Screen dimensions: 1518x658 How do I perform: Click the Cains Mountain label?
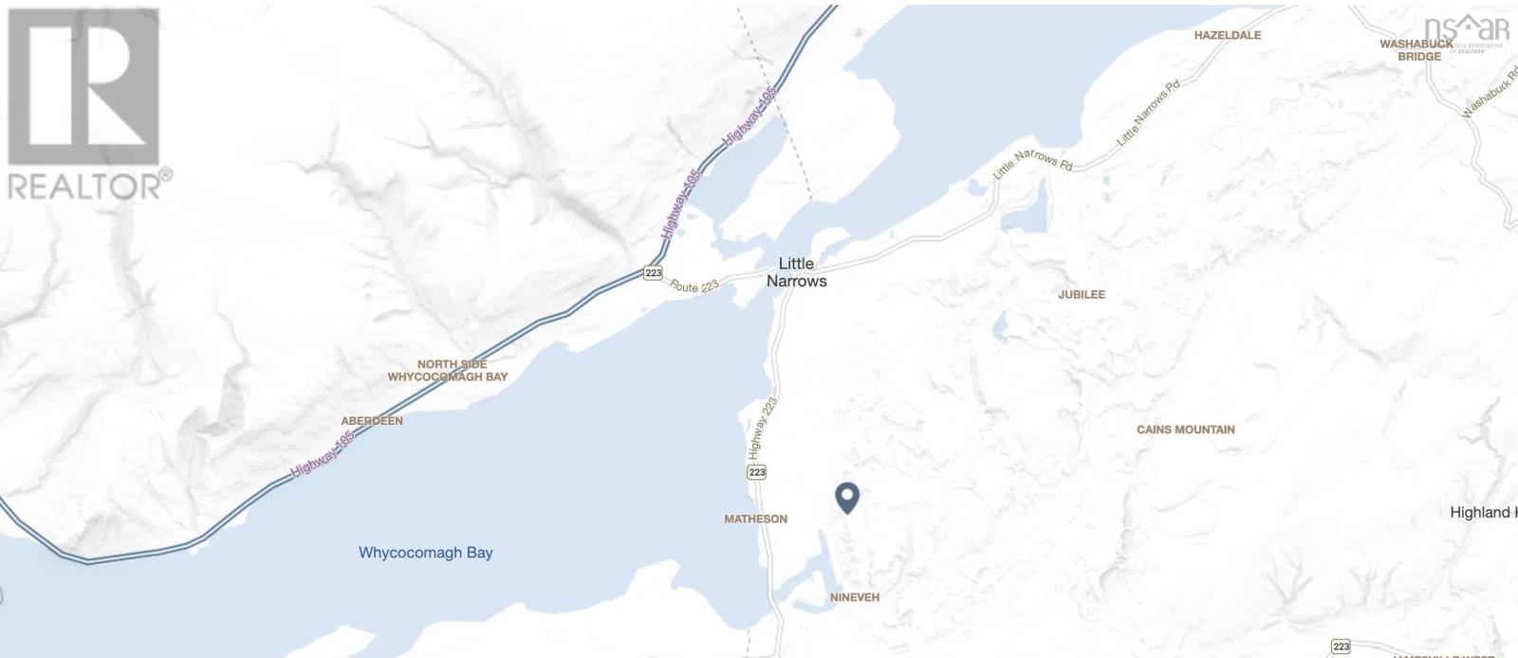pos(1186,430)
